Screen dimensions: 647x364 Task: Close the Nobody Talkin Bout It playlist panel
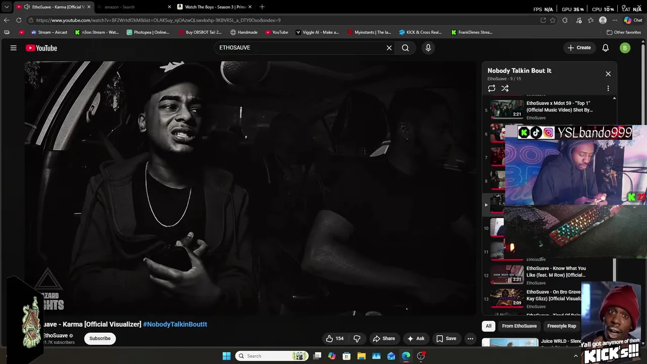(608, 74)
